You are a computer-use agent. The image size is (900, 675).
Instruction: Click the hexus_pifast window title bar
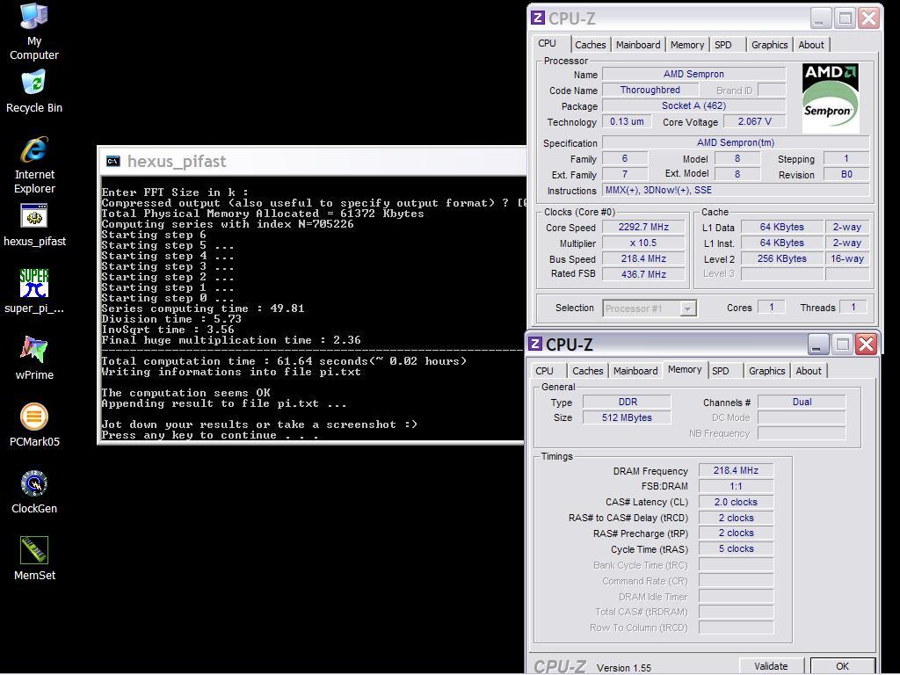tap(313, 162)
